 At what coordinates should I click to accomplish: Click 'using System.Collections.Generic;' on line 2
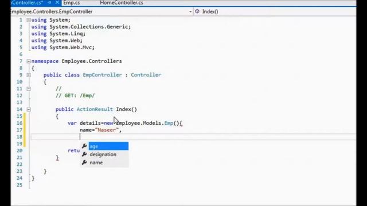click(x=81, y=27)
